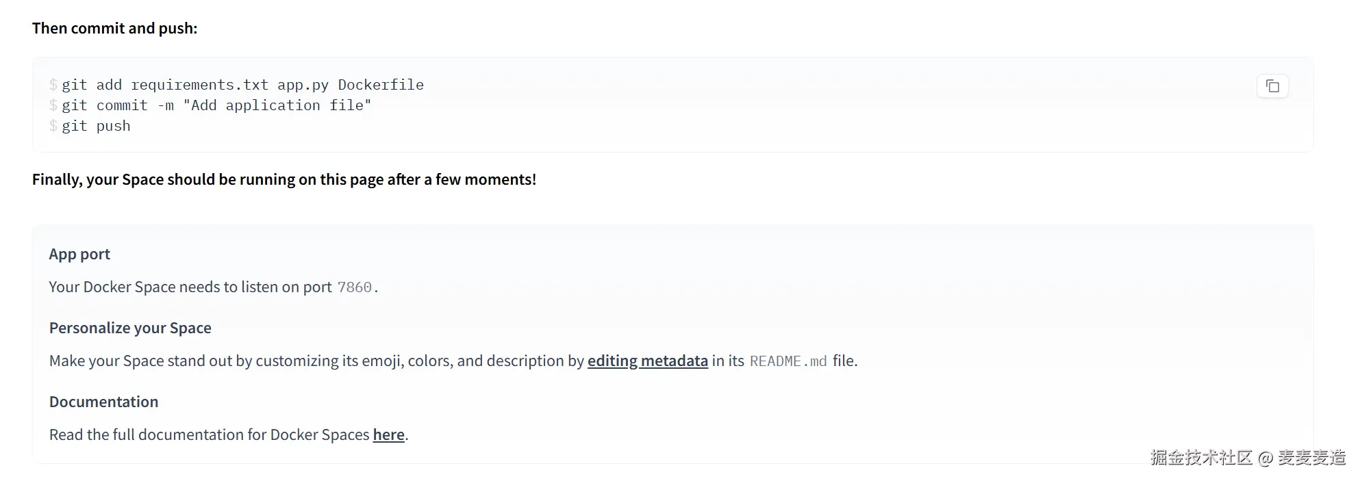Open the editing metadata link

point(647,361)
